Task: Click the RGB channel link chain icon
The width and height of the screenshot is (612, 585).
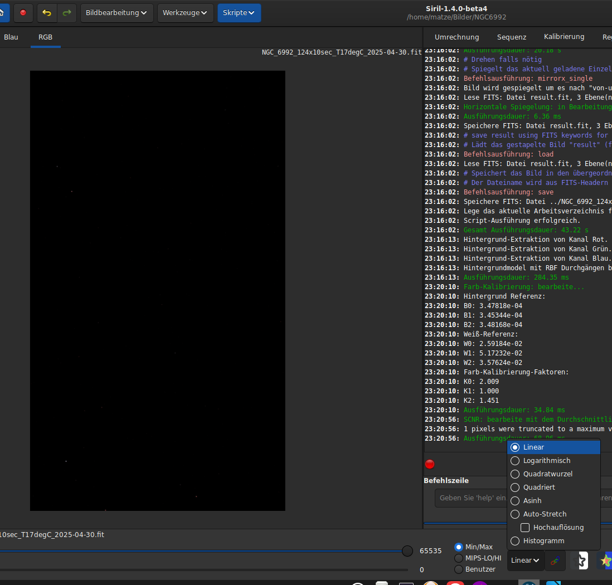Action: pyautogui.click(x=555, y=560)
